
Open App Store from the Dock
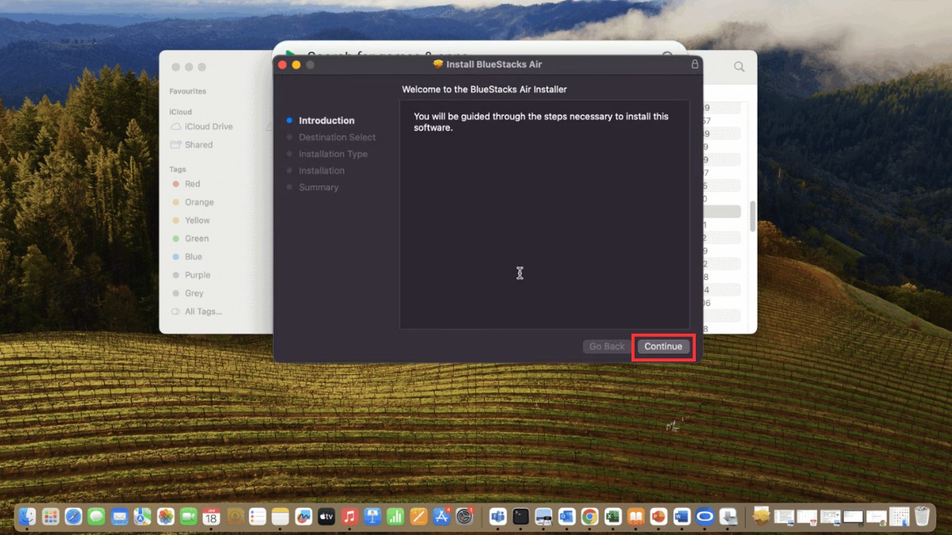pos(441,517)
